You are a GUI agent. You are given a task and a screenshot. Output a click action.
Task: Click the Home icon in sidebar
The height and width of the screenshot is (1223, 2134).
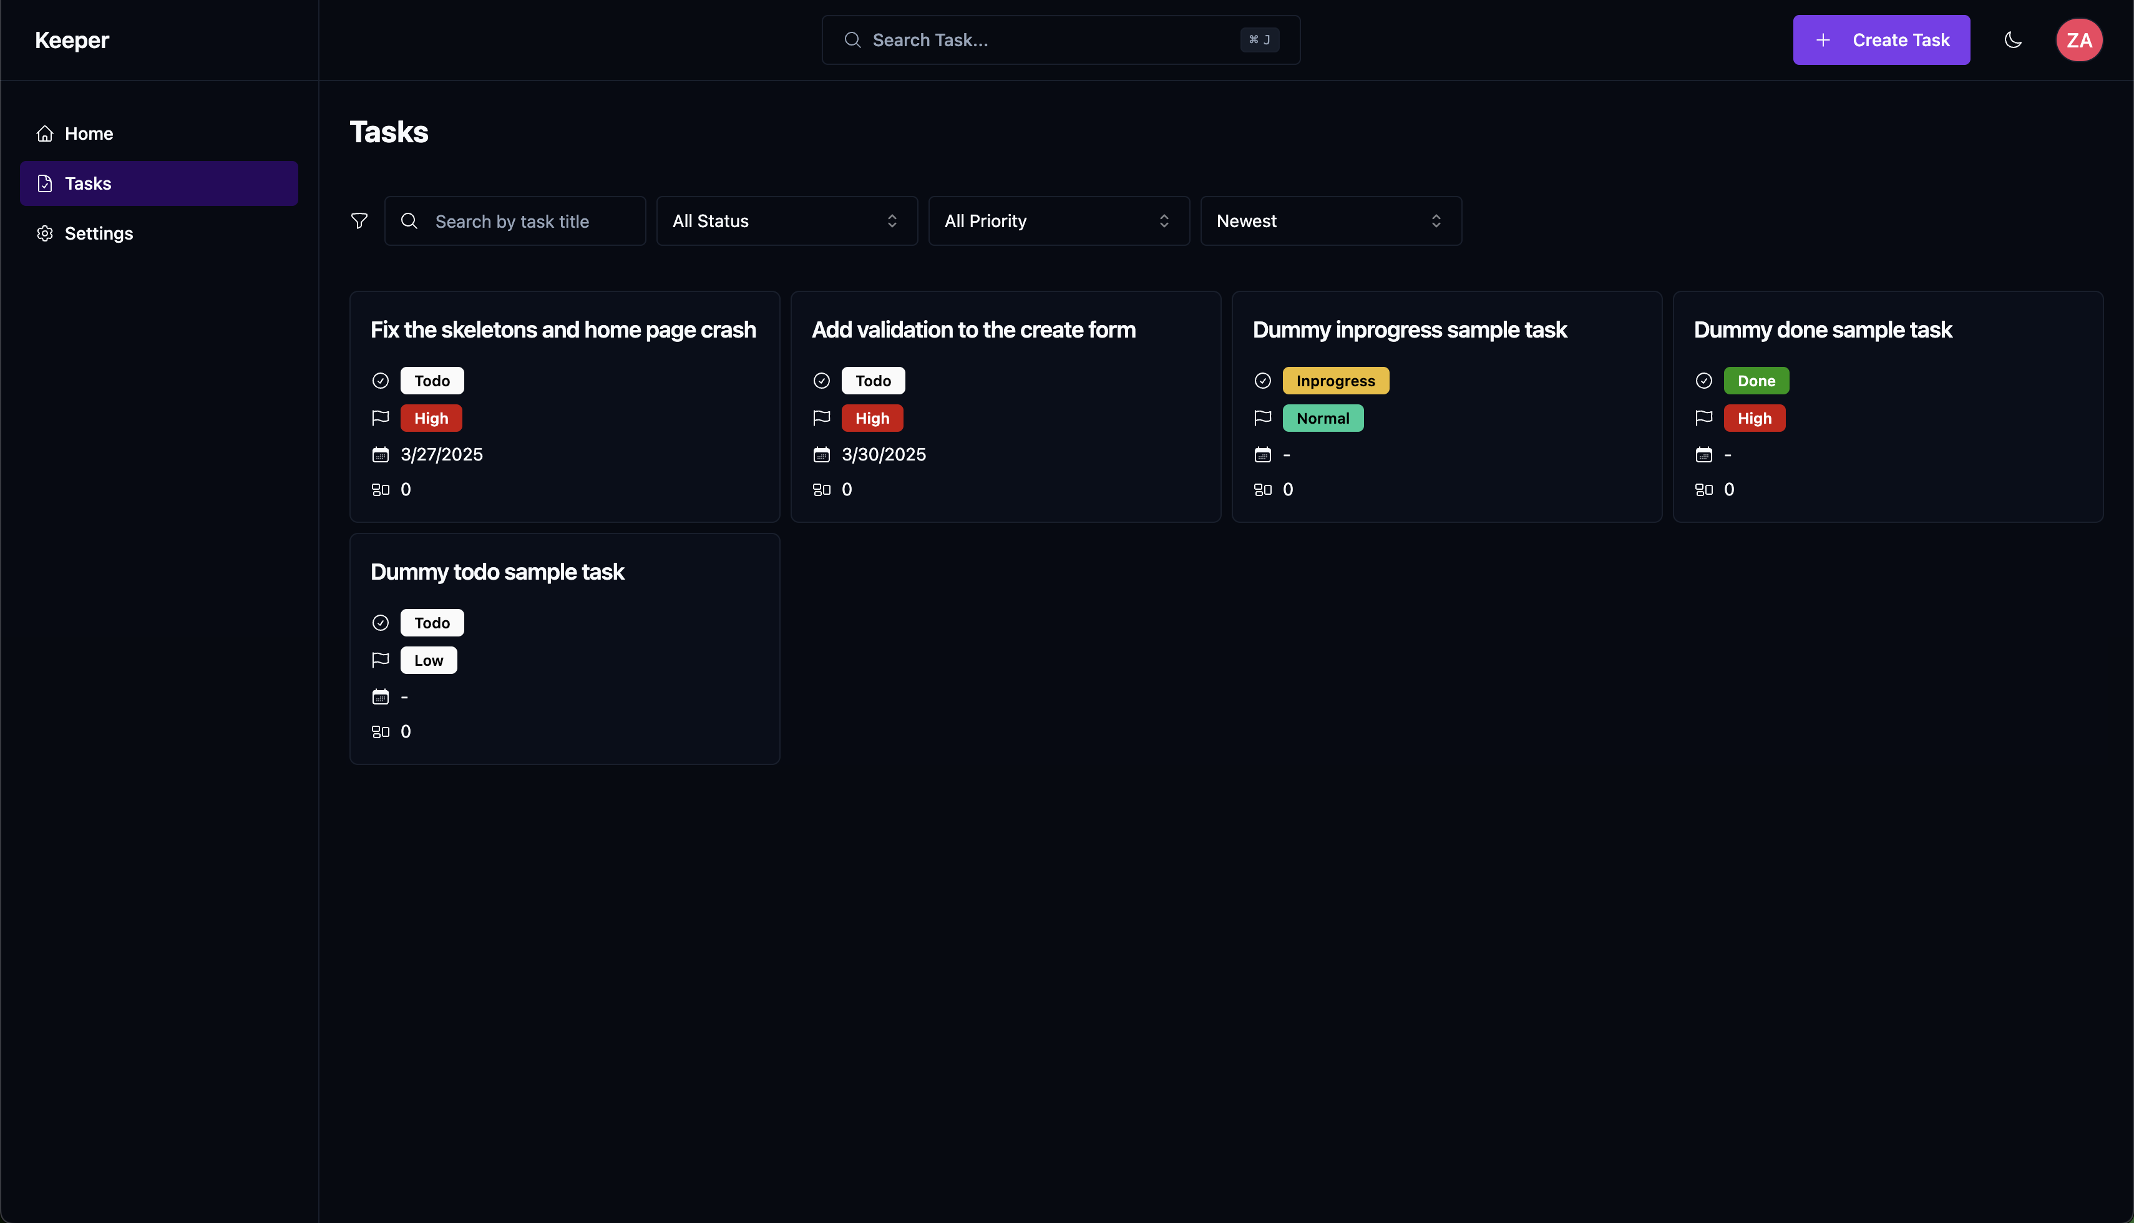[44, 134]
